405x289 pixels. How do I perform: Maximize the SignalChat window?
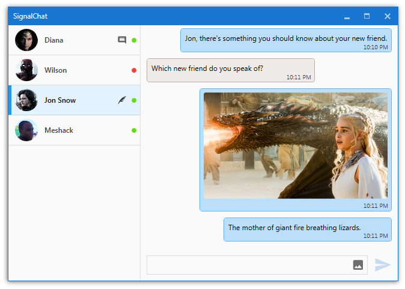367,16
